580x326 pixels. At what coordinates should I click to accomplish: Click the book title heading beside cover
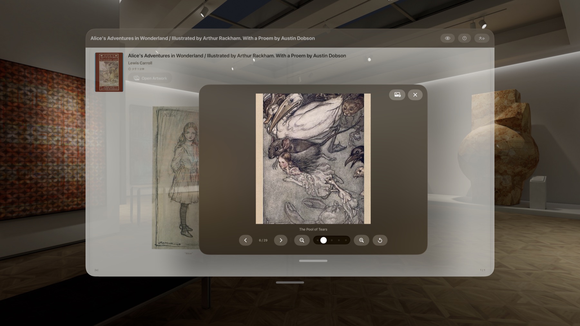[237, 56]
